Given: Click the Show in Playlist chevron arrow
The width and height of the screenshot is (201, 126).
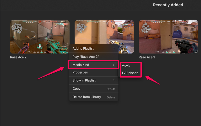Looking at the screenshot, I should tap(114, 80).
